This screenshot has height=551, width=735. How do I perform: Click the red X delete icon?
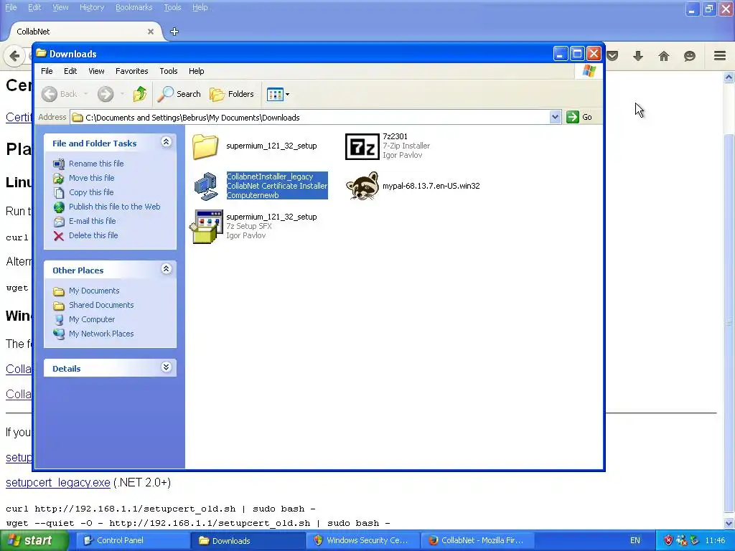59,235
